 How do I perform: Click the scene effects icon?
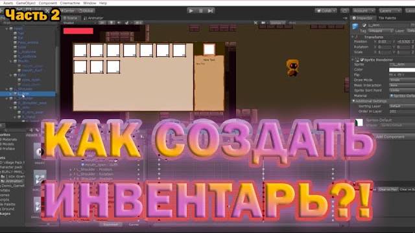point(127,23)
